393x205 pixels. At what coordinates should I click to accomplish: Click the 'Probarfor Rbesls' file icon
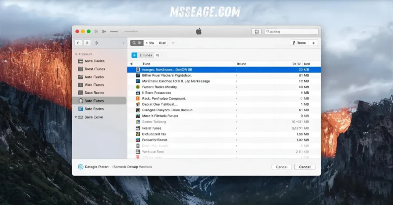tap(138, 140)
